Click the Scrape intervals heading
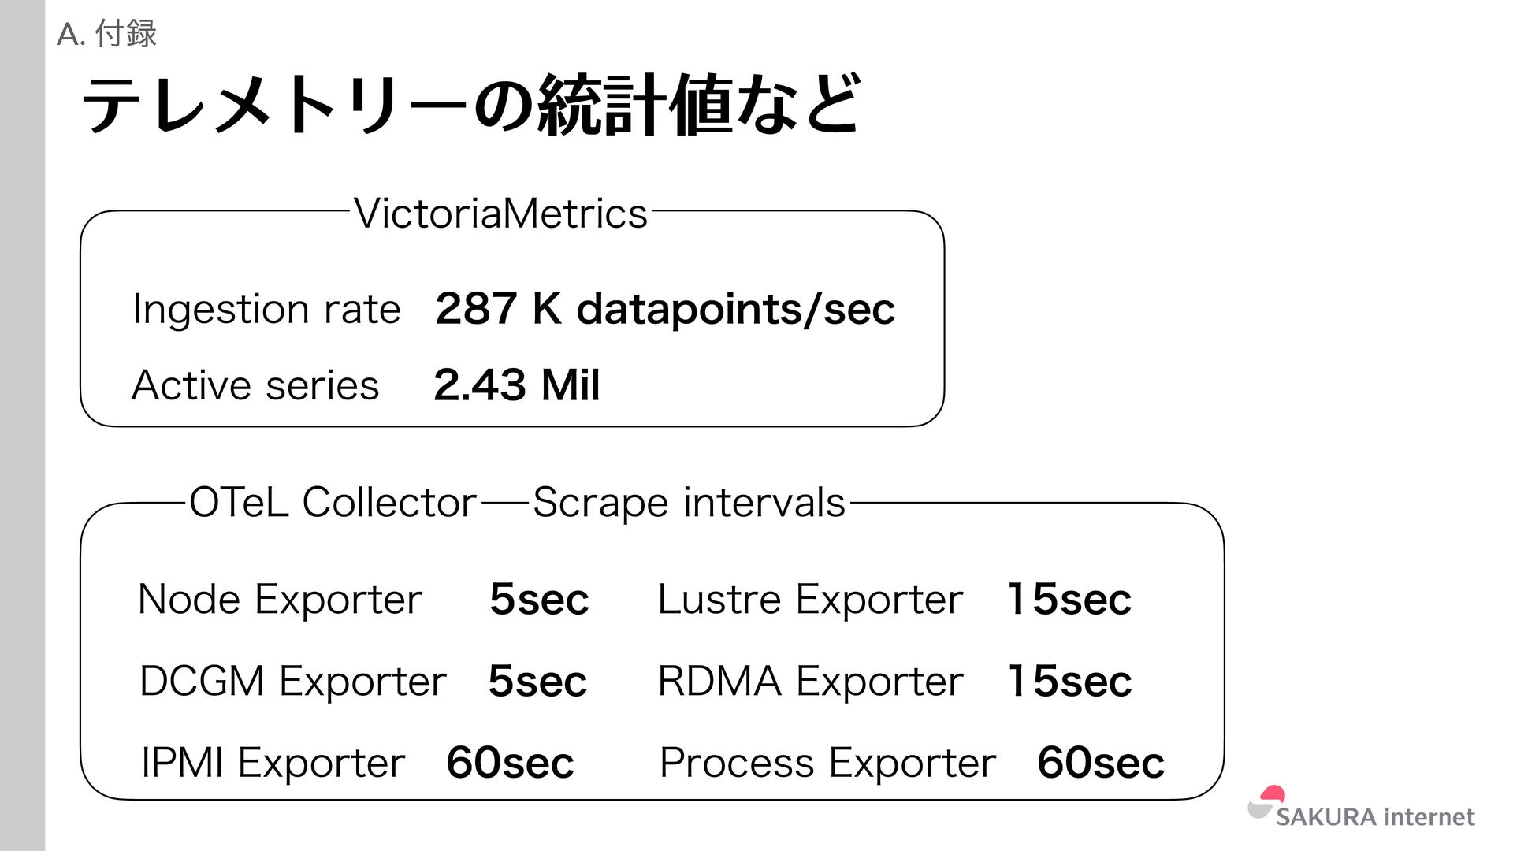 [689, 504]
